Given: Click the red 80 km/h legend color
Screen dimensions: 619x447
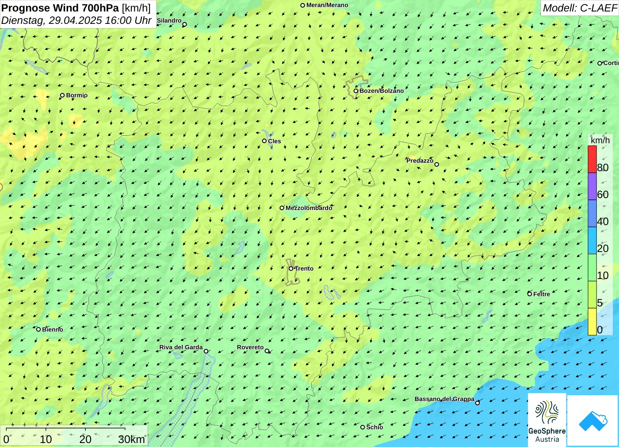Looking at the screenshot, I should [x=592, y=159].
